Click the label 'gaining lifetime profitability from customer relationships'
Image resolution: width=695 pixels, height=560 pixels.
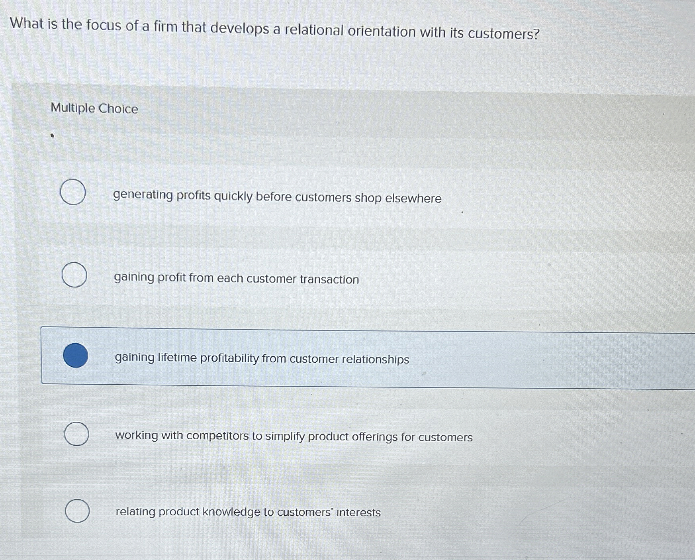click(x=262, y=358)
